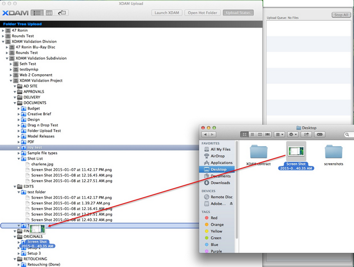Stop all uploads in the queue
Viewport: 354px width, 267px height.
click(341, 15)
